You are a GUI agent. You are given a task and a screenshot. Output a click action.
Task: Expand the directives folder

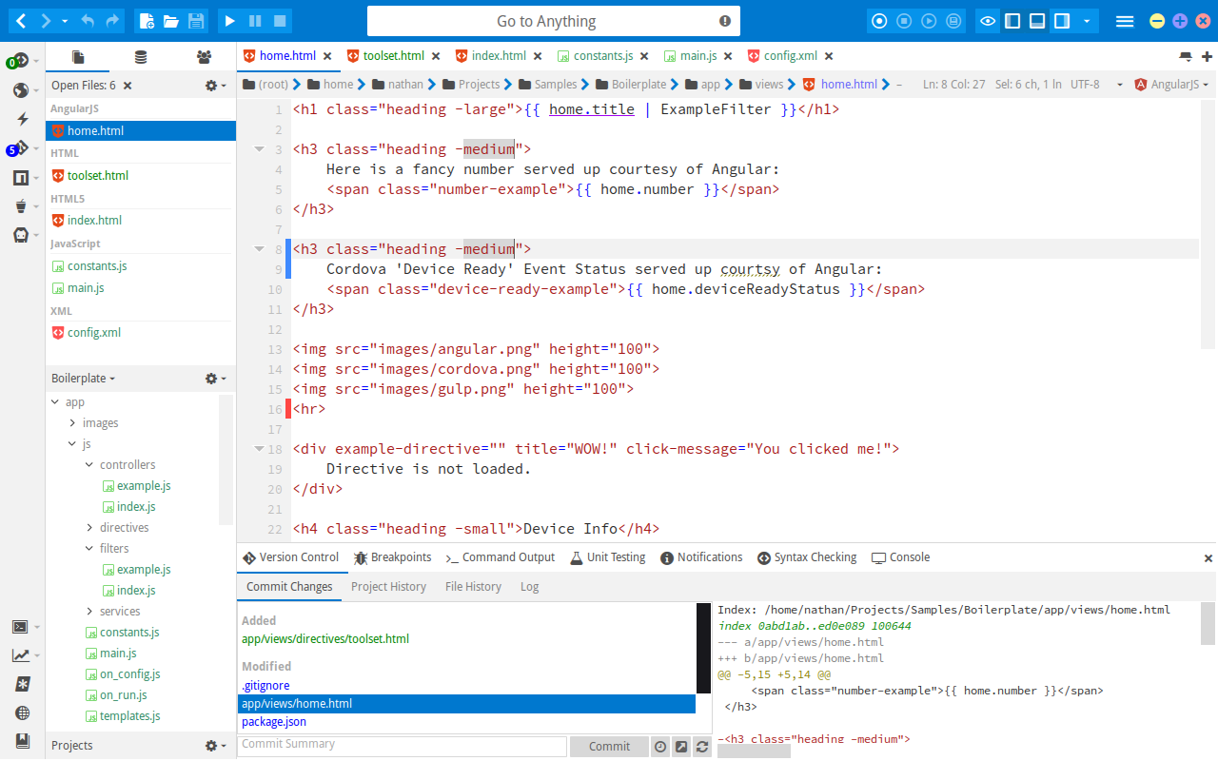(88, 527)
